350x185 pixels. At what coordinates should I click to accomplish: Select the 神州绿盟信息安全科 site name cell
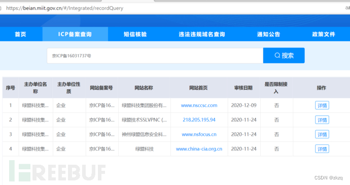[144, 134]
